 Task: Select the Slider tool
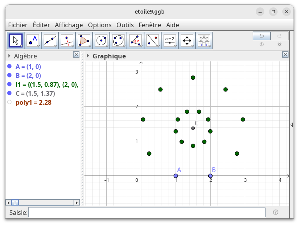pos(170,40)
